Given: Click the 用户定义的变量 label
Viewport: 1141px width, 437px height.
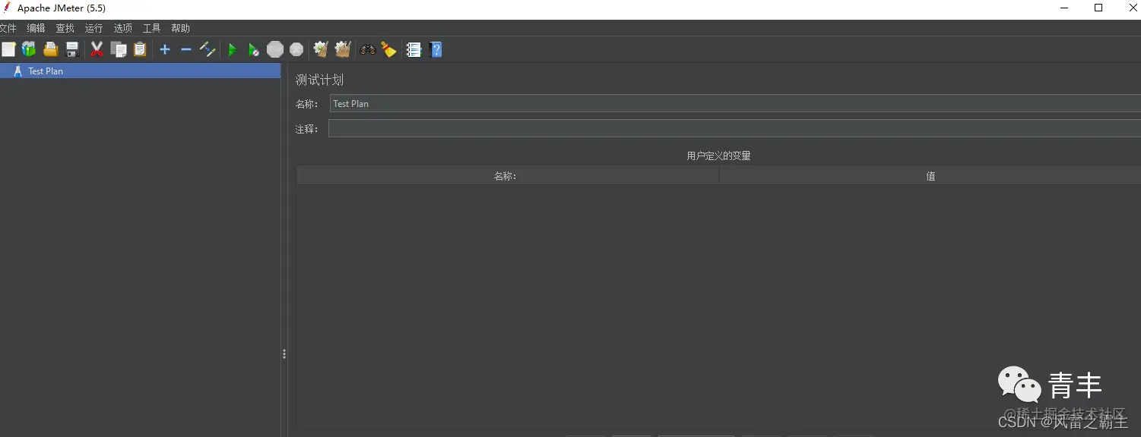Looking at the screenshot, I should (718, 156).
